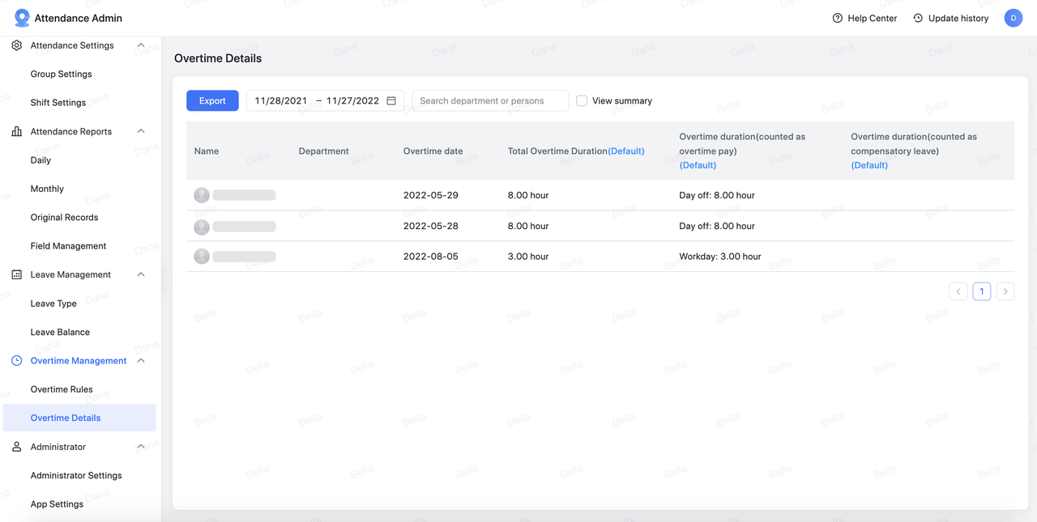
Task: Click the Attendance Admin logo icon
Action: (22, 18)
